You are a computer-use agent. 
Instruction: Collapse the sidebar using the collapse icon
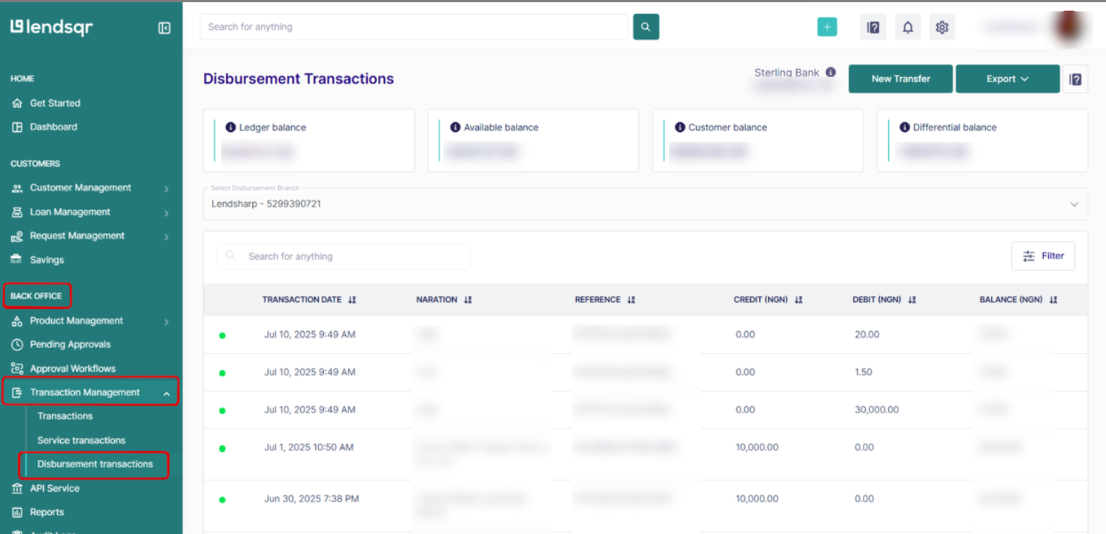(164, 27)
